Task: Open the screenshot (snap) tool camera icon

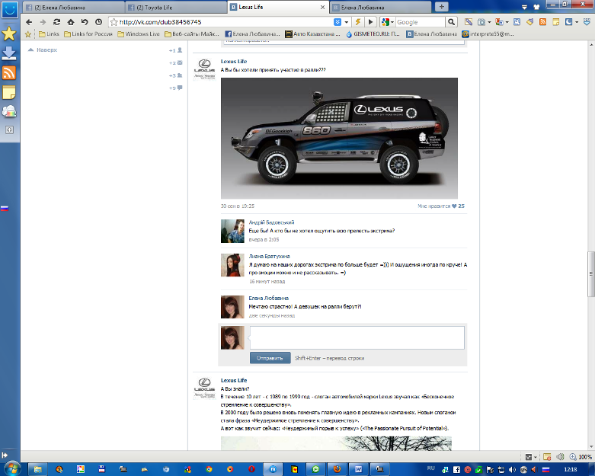Action: point(481,22)
